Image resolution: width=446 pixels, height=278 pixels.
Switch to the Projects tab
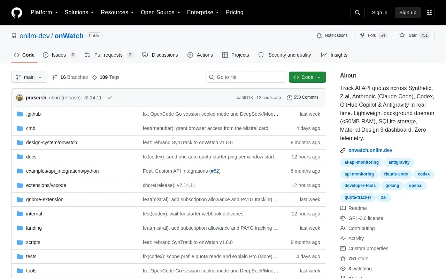point(236,55)
